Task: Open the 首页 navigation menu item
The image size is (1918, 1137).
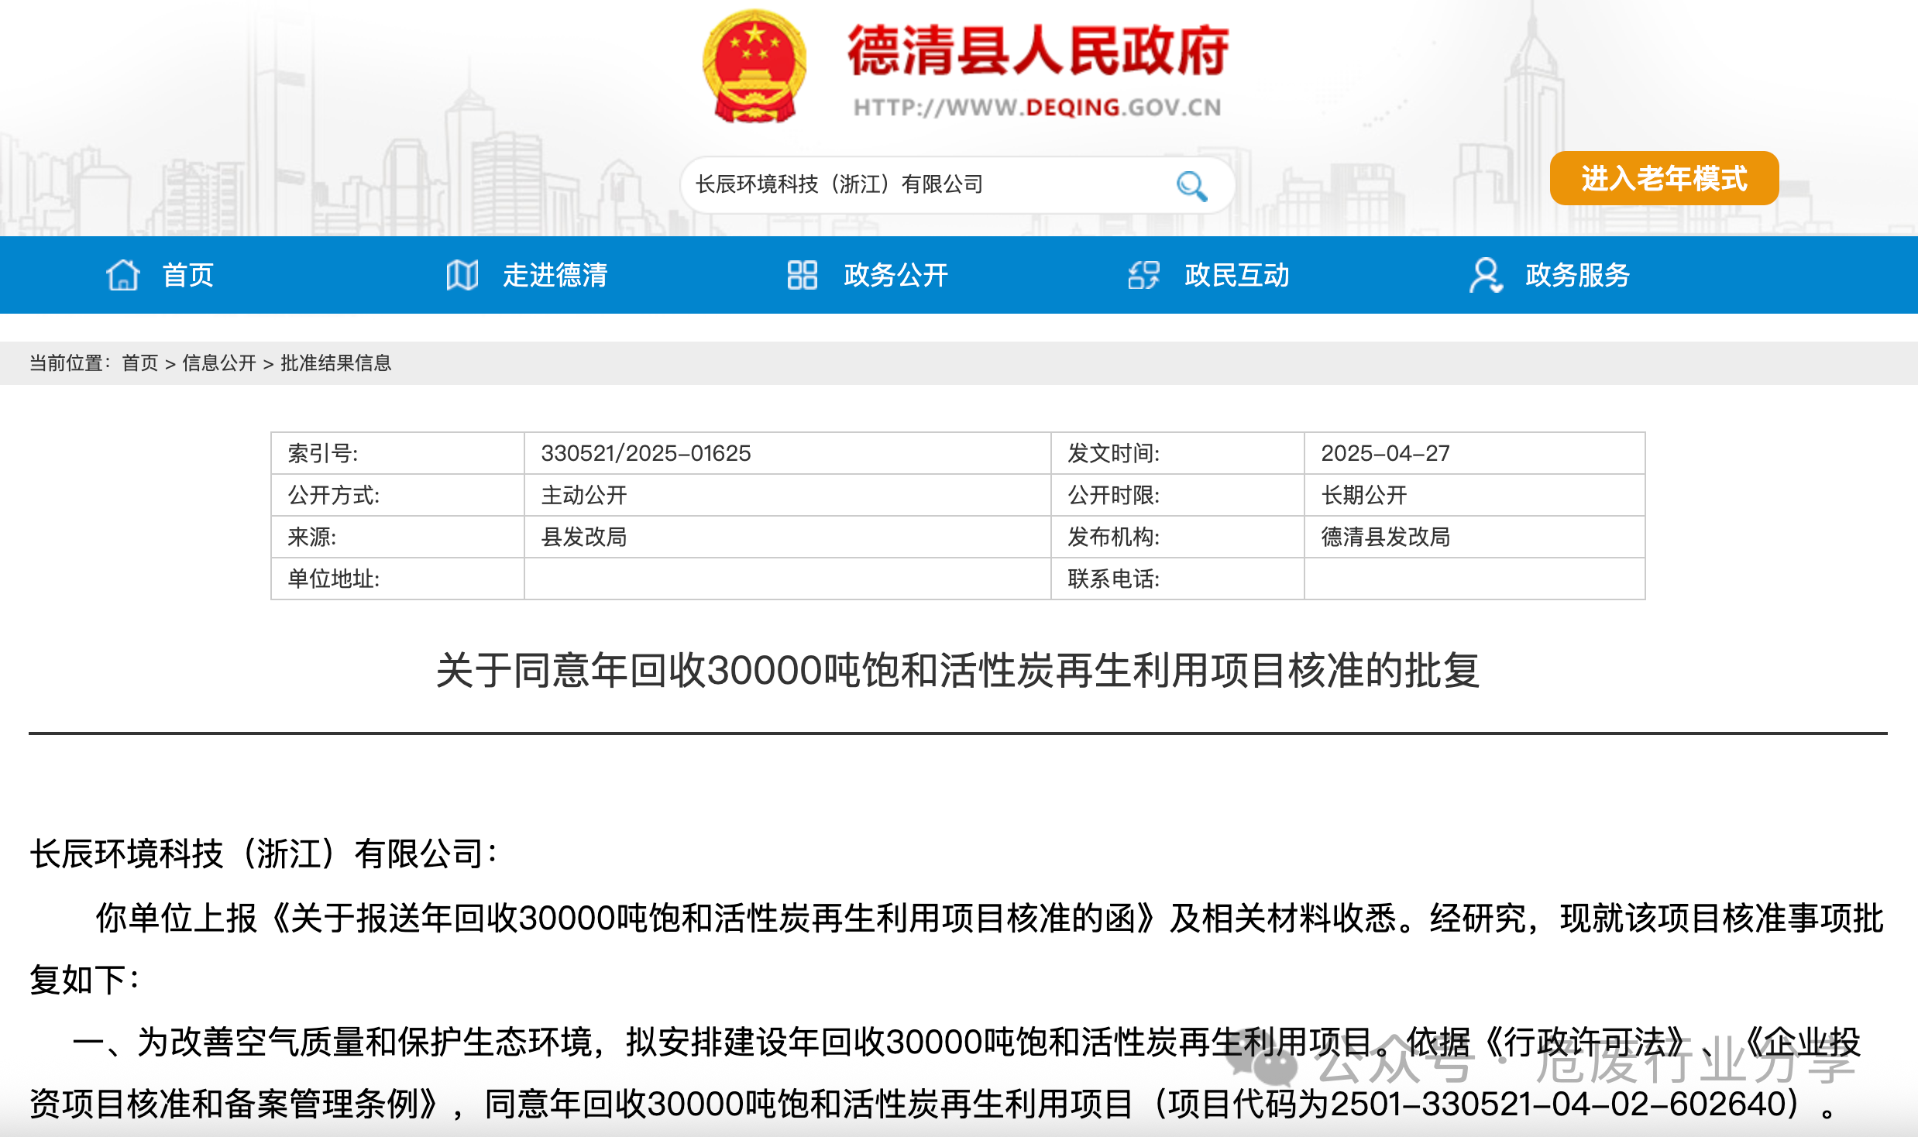Action: pos(188,275)
